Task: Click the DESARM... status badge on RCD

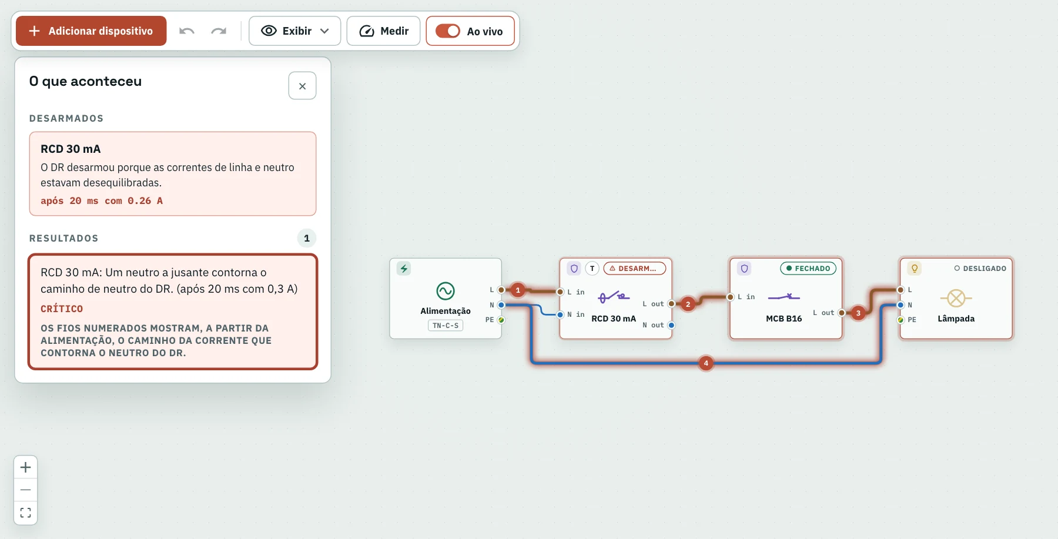Action: tap(635, 269)
